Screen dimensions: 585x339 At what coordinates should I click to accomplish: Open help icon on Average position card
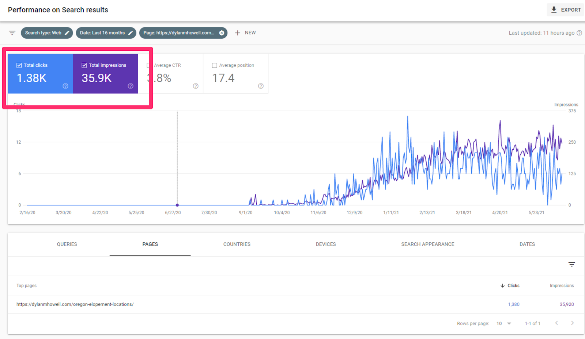(x=261, y=86)
